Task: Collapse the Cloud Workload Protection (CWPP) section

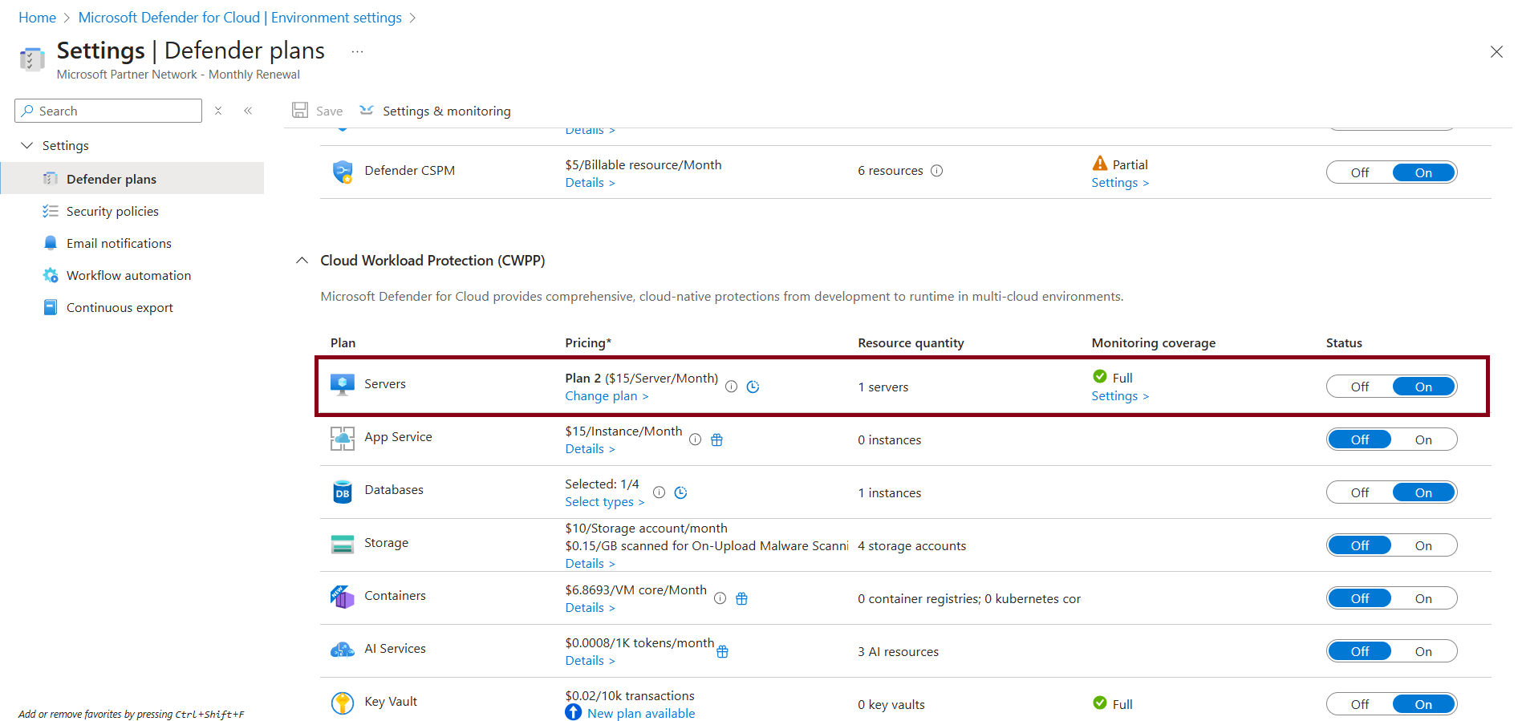Action: point(302,261)
